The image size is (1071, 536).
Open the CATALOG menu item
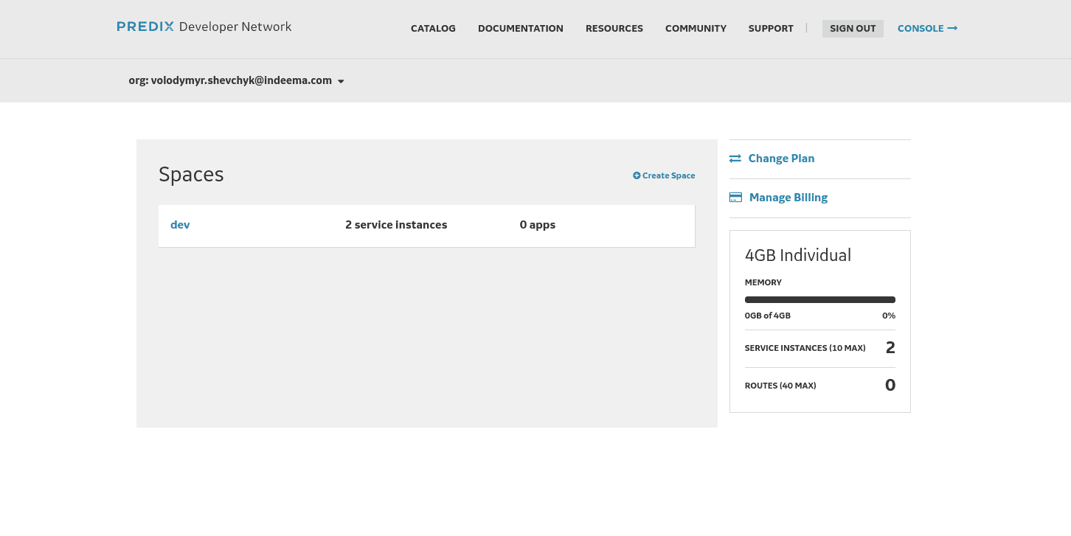433,28
